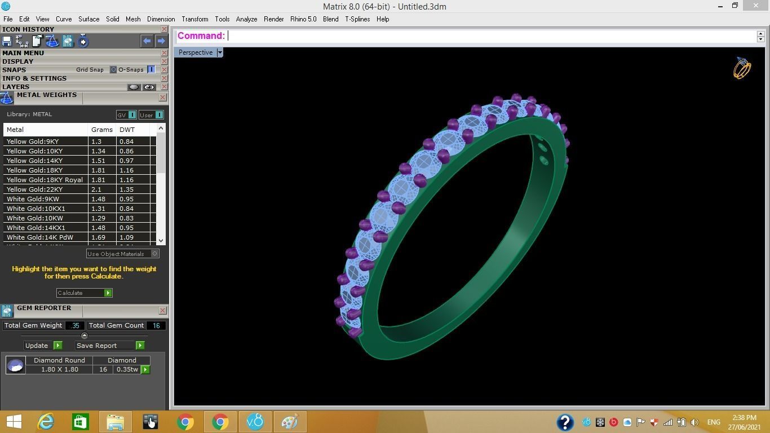
Task: Click the metal list scrollbar thumb
Action: (161, 153)
